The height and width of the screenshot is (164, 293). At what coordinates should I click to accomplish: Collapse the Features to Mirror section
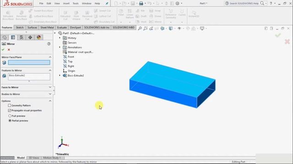(50, 70)
